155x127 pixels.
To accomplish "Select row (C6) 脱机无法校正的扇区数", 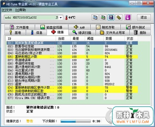I will [x=72, y=95].
